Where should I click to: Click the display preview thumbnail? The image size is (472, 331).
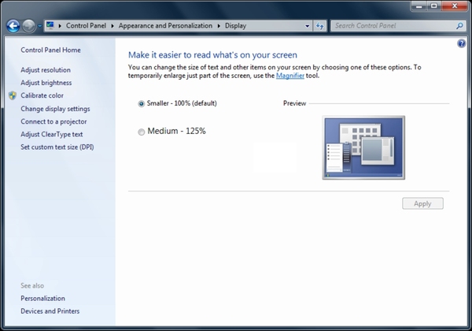(363, 147)
